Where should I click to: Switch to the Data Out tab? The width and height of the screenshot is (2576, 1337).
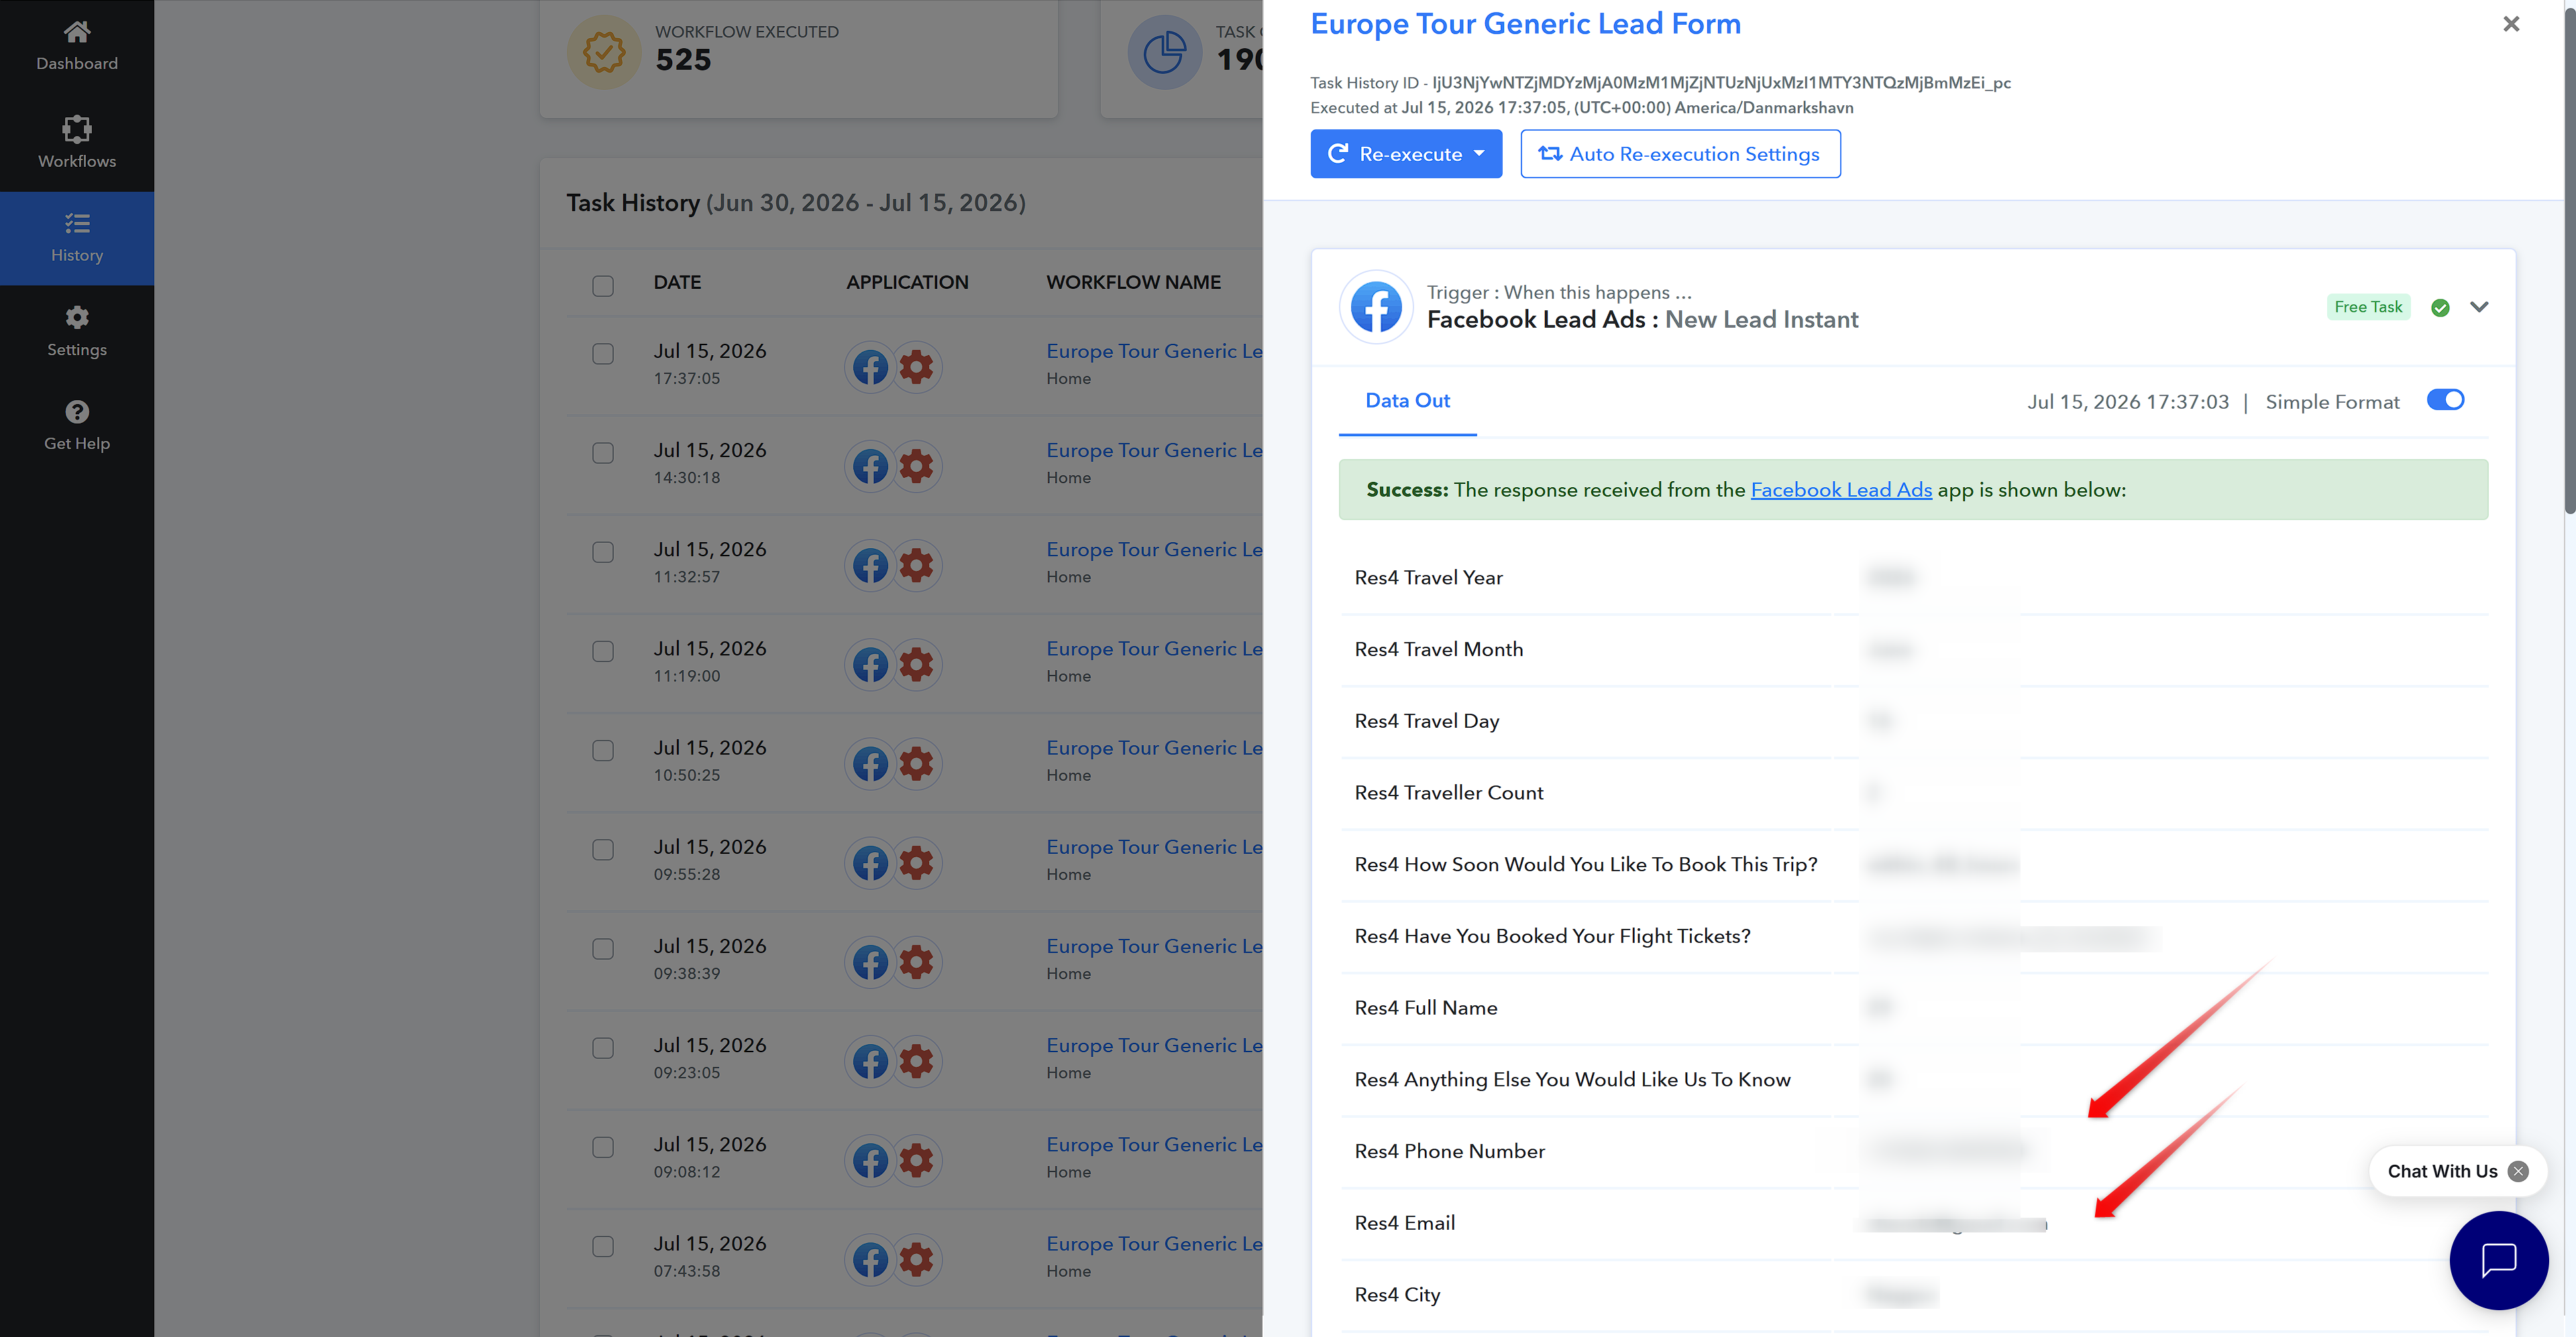pos(1407,401)
